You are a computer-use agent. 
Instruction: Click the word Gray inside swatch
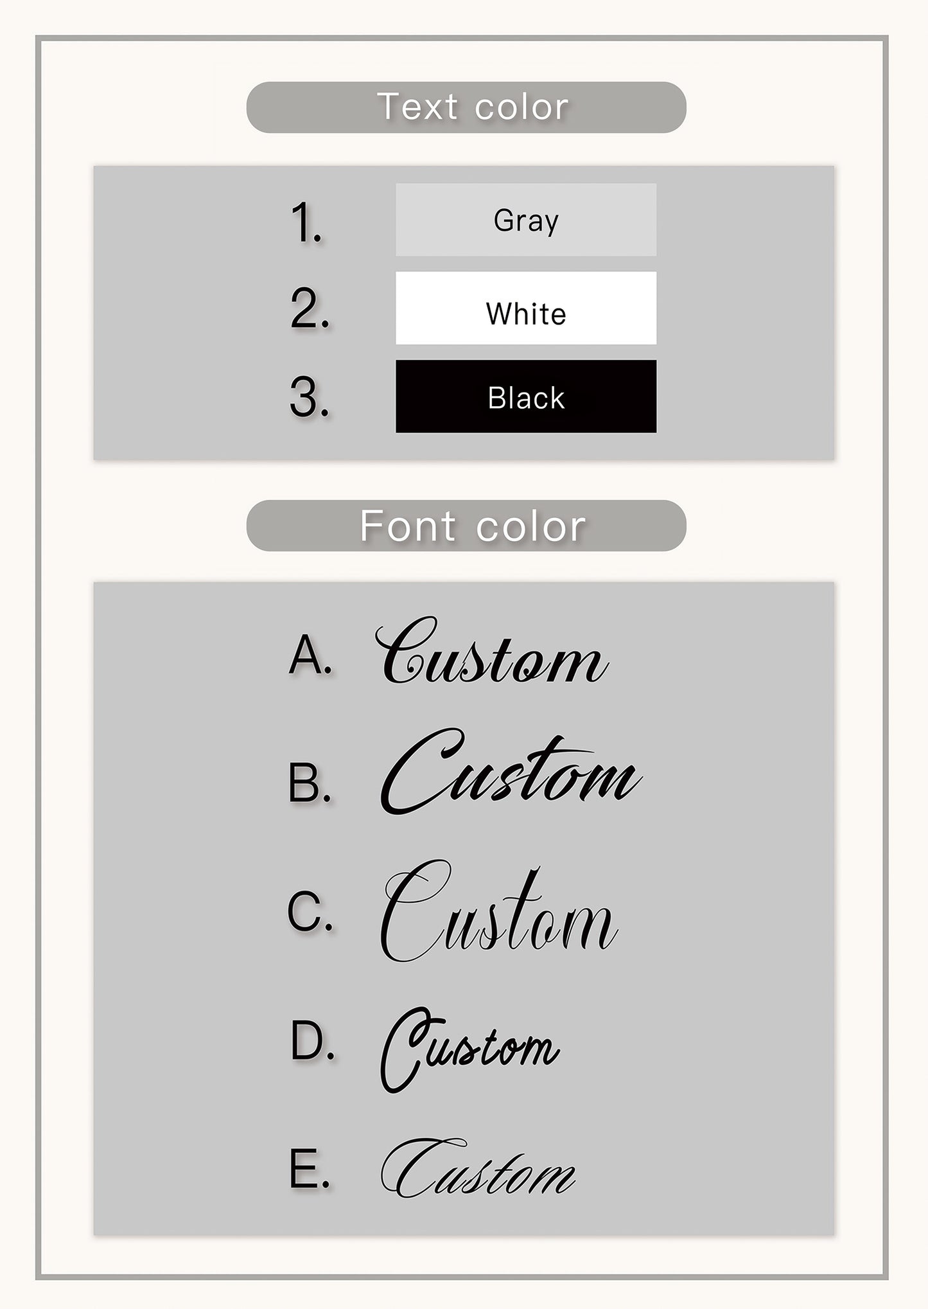click(x=526, y=222)
